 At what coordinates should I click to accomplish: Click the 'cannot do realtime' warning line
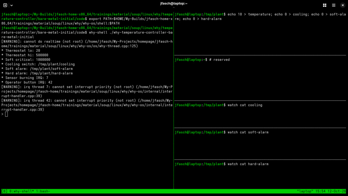(x=87, y=44)
